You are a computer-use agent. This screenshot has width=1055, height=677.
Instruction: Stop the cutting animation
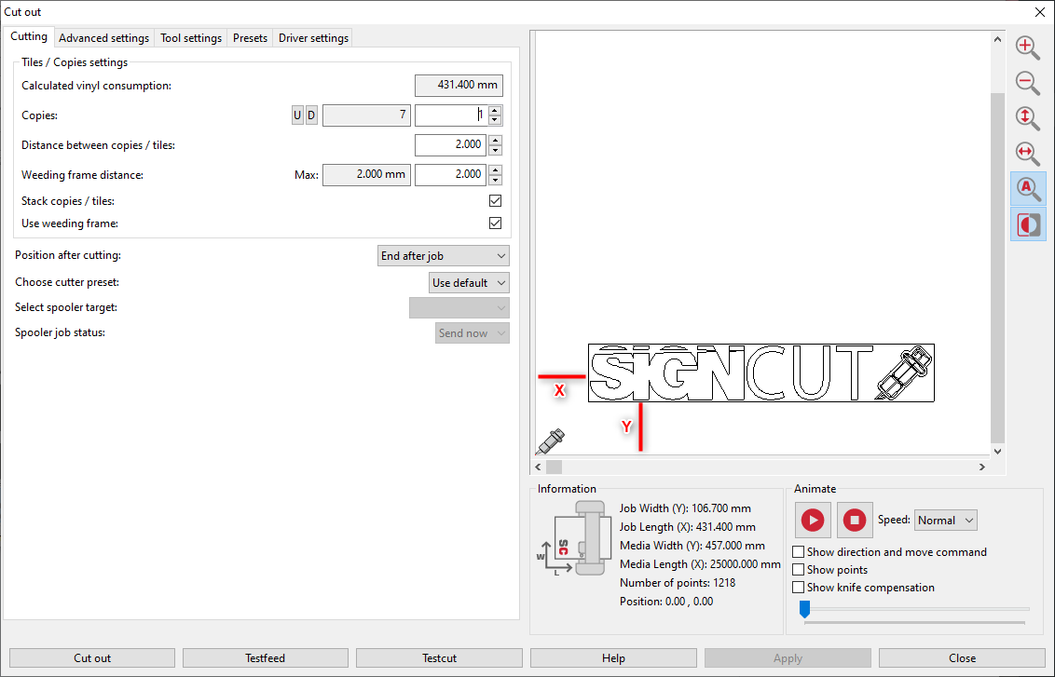click(855, 520)
